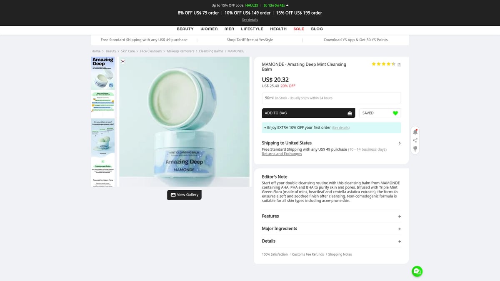This screenshot has height=281, width=500.
Task: Share the product using the share icon
Action: tap(415, 140)
